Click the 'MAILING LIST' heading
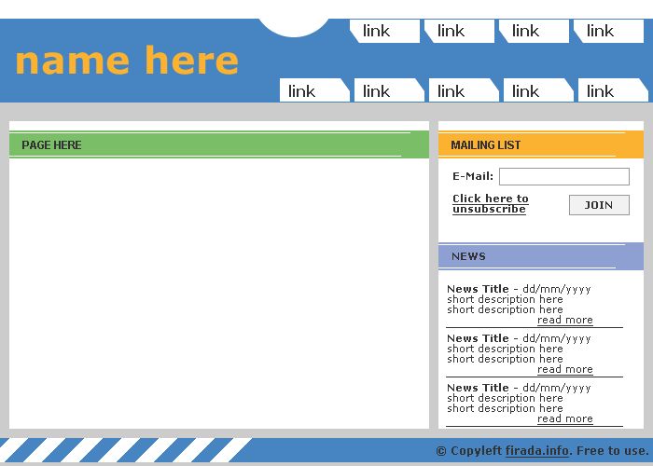 [486, 145]
